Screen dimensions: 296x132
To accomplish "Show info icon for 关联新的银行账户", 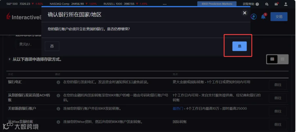I will pyautogui.click(x=58, y=109).
